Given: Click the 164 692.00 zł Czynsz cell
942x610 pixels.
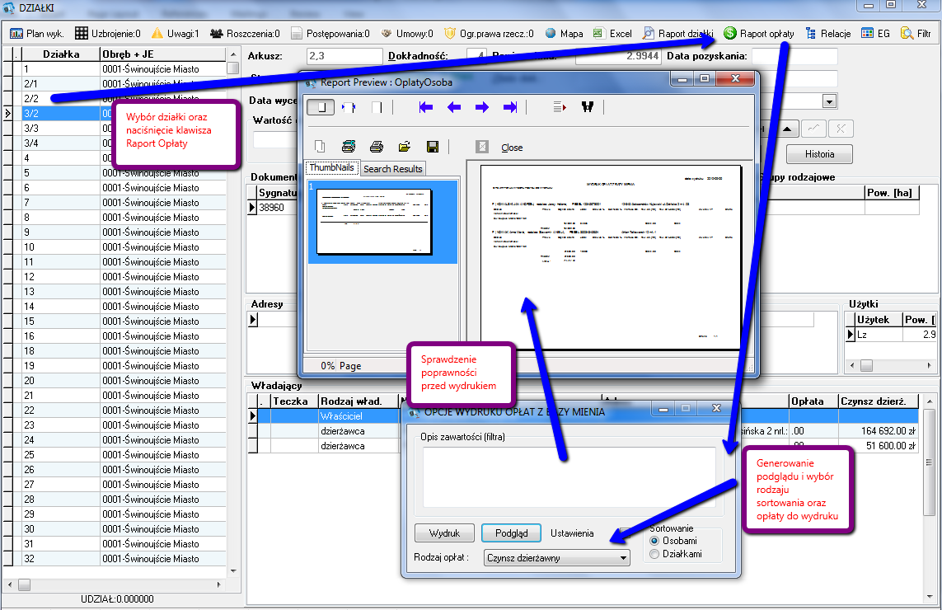Looking at the screenshot, I should [878, 431].
